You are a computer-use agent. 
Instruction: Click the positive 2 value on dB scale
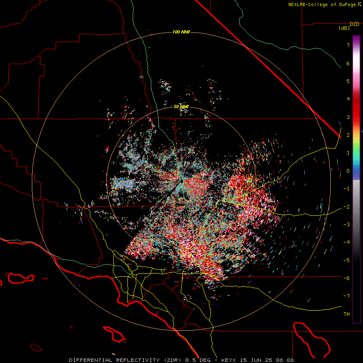point(348,135)
